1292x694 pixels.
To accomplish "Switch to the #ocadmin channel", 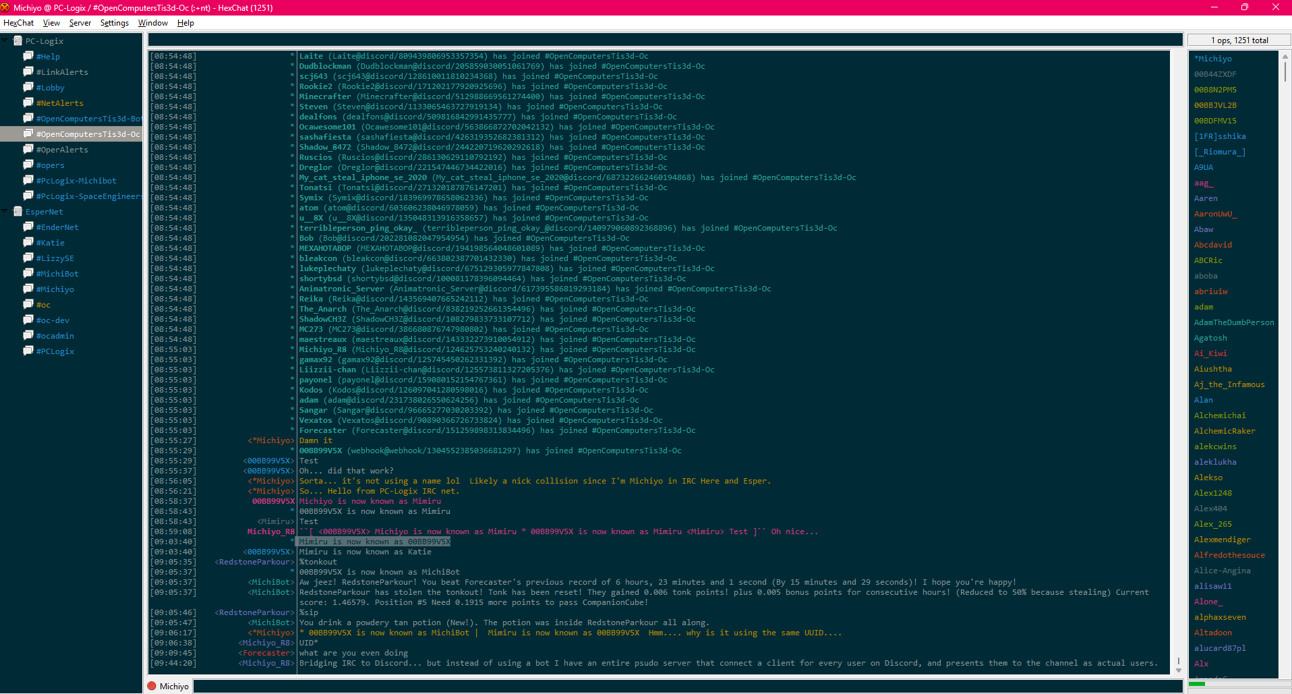I will tap(55, 336).
